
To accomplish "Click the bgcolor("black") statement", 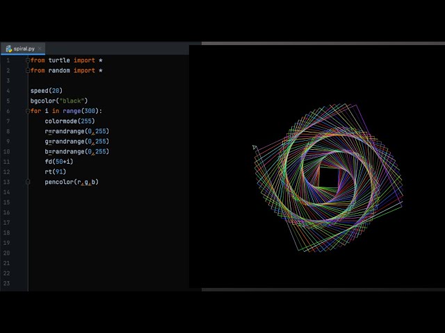I will coord(59,101).
